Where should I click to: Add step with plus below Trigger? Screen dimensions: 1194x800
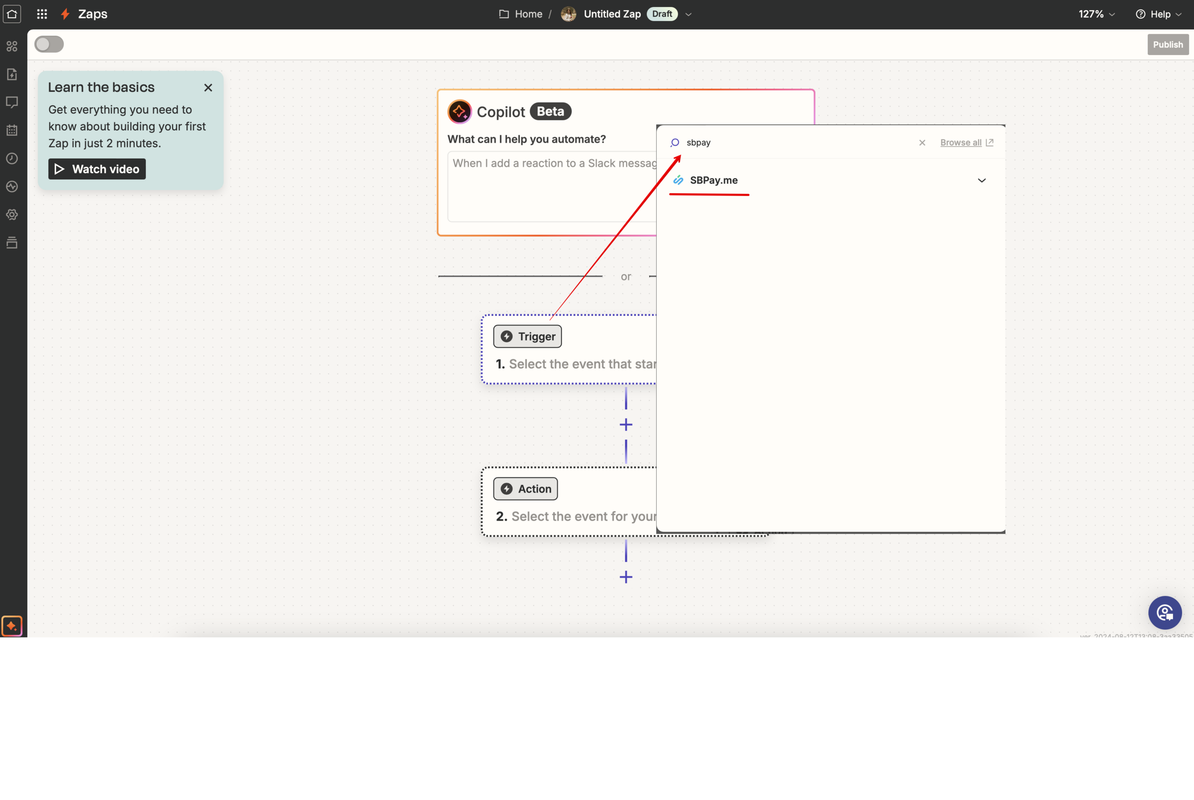(x=626, y=424)
